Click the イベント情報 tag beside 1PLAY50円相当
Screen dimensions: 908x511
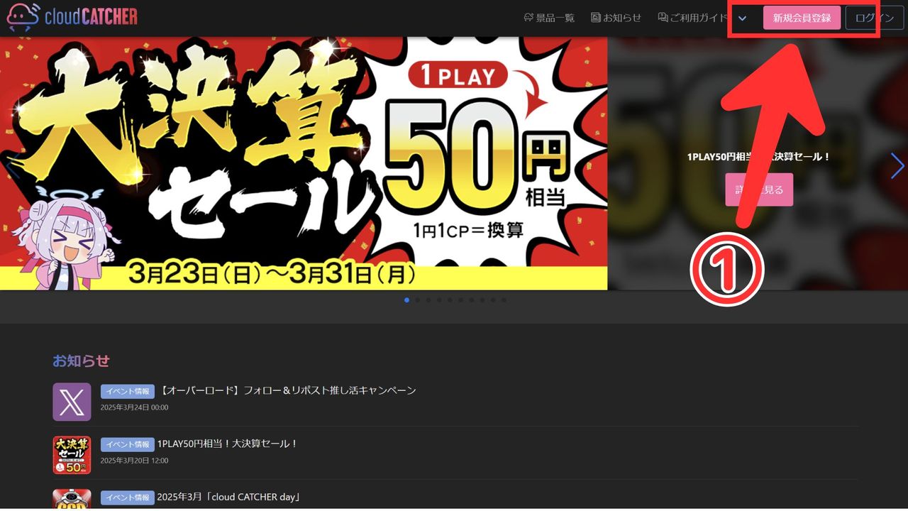pyautogui.click(x=128, y=444)
